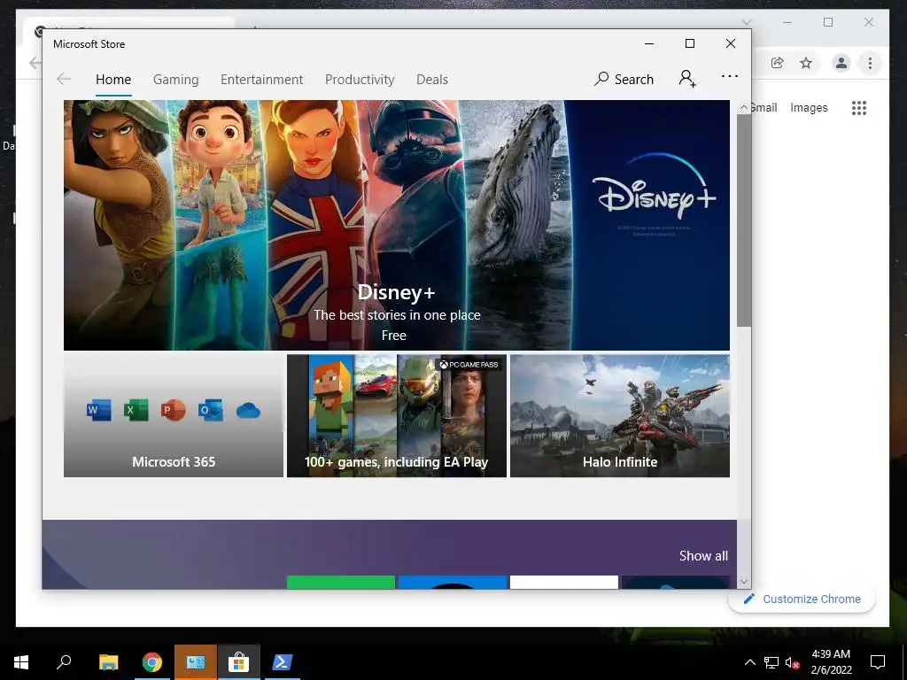The image size is (907, 680).
Task: Open the Windows Start menu
Action: [21, 662]
